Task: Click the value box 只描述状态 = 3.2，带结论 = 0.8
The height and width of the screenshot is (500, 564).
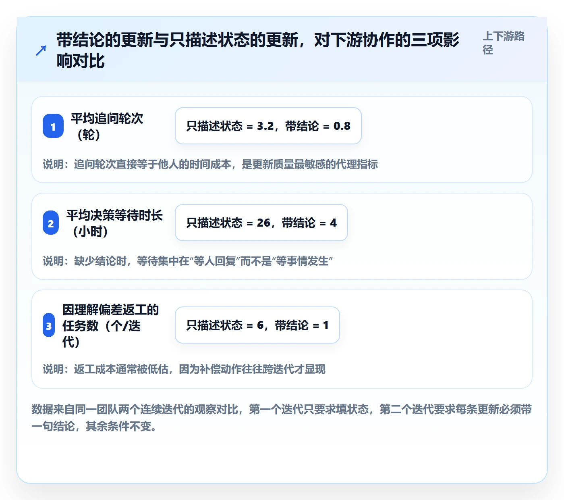Action: [x=268, y=126]
